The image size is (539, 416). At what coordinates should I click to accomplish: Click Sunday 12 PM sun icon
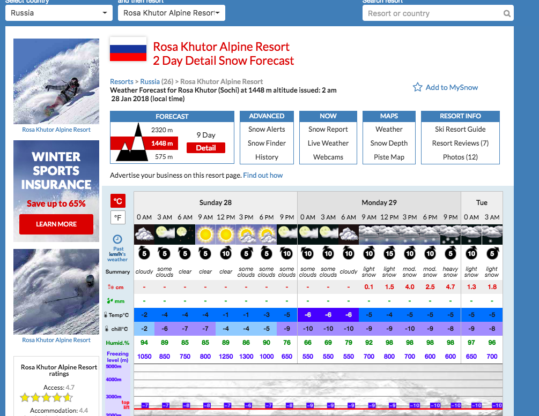pyautogui.click(x=226, y=235)
